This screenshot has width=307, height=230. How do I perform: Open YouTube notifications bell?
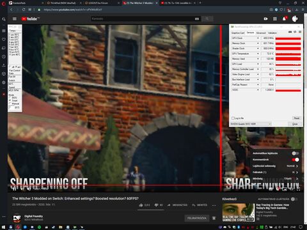click(x=285, y=19)
